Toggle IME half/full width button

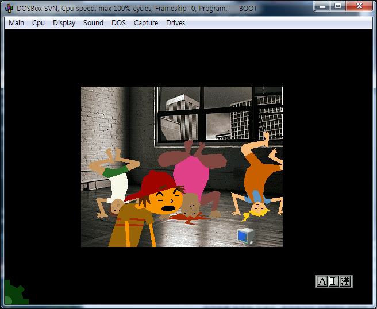[x=333, y=281]
